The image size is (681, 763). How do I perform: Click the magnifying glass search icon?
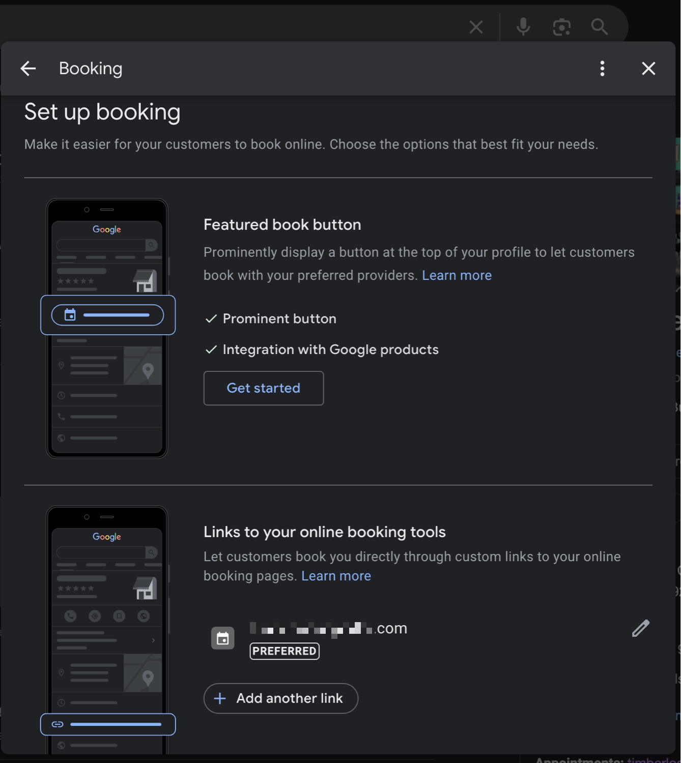[x=600, y=27]
